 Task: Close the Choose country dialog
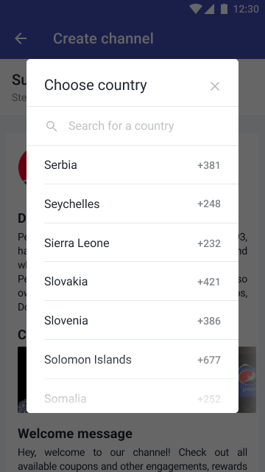pos(215,86)
